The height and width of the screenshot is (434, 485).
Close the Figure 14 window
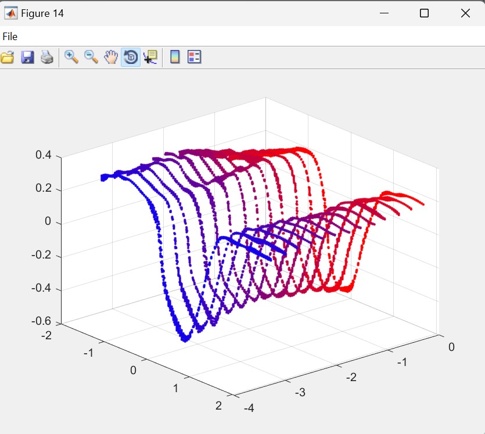[x=465, y=13]
